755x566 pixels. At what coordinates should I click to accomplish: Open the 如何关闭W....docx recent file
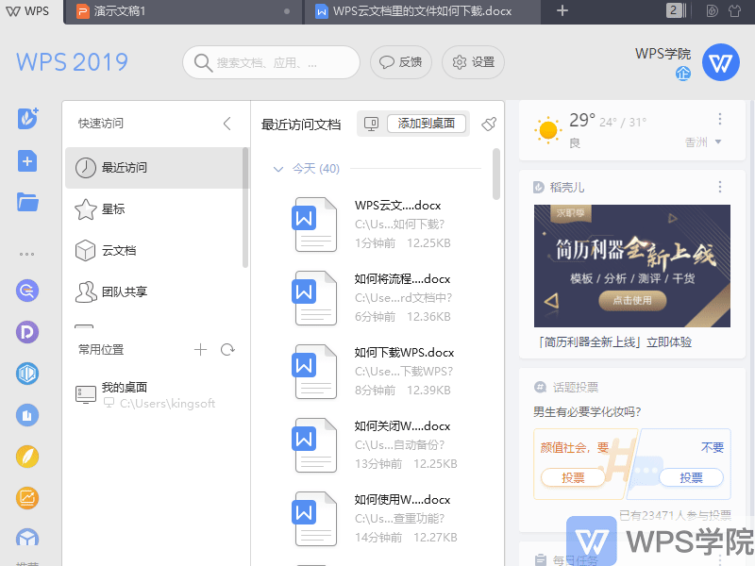tap(380, 445)
